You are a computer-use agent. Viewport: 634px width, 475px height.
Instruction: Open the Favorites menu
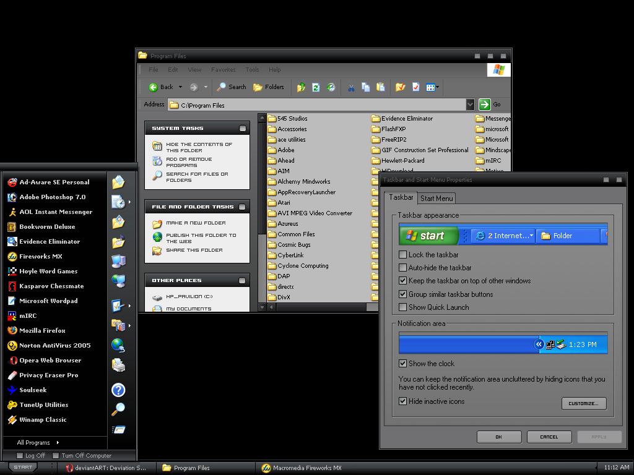(x=223, y=70)
